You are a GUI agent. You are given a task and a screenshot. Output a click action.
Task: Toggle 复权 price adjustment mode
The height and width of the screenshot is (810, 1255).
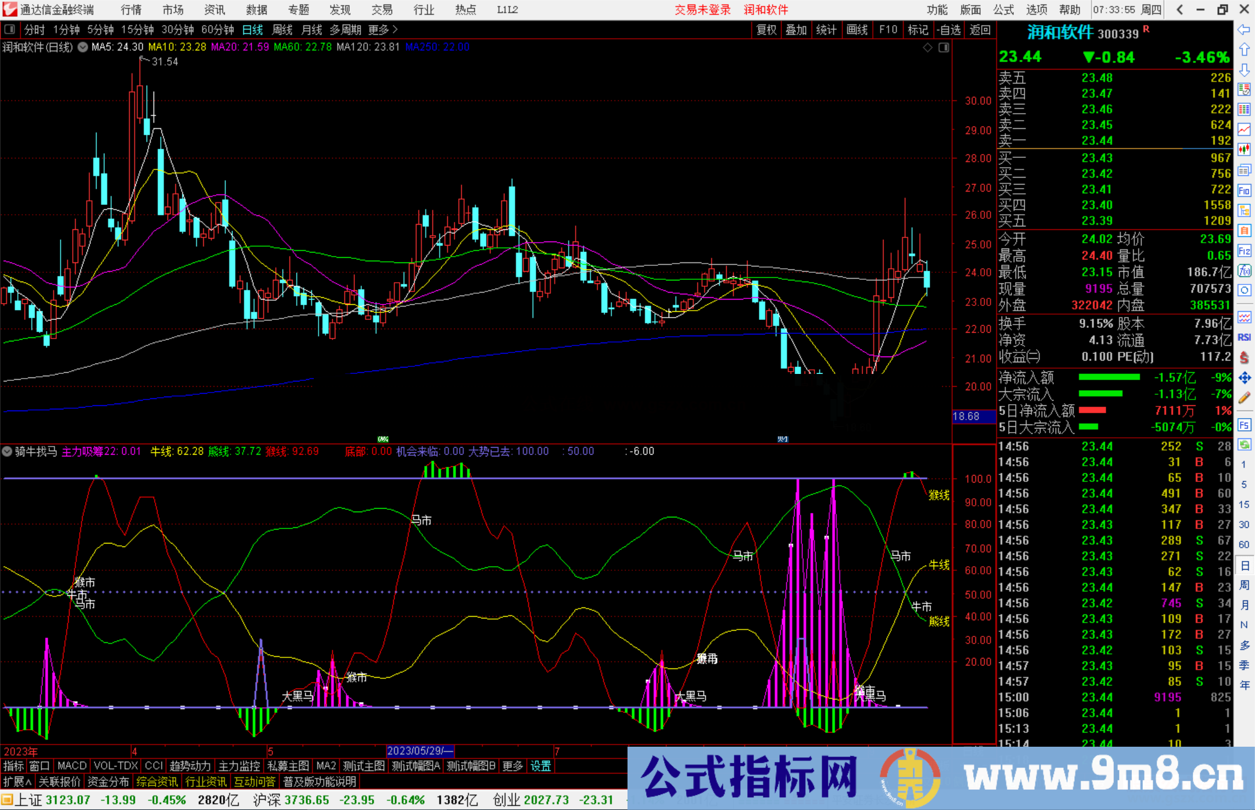click(x=766, y=30)
